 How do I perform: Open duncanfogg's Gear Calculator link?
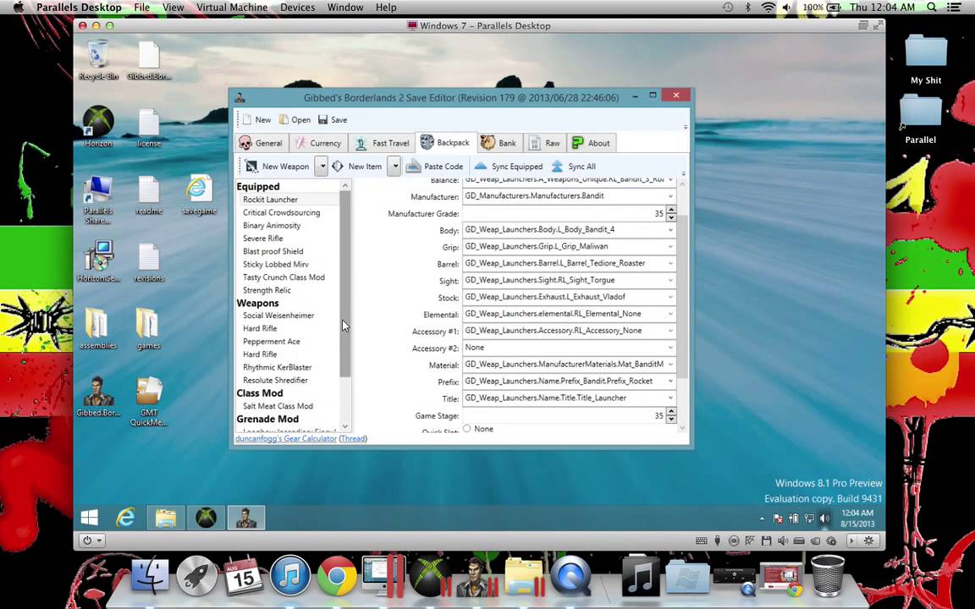click(x=285, y=439)
